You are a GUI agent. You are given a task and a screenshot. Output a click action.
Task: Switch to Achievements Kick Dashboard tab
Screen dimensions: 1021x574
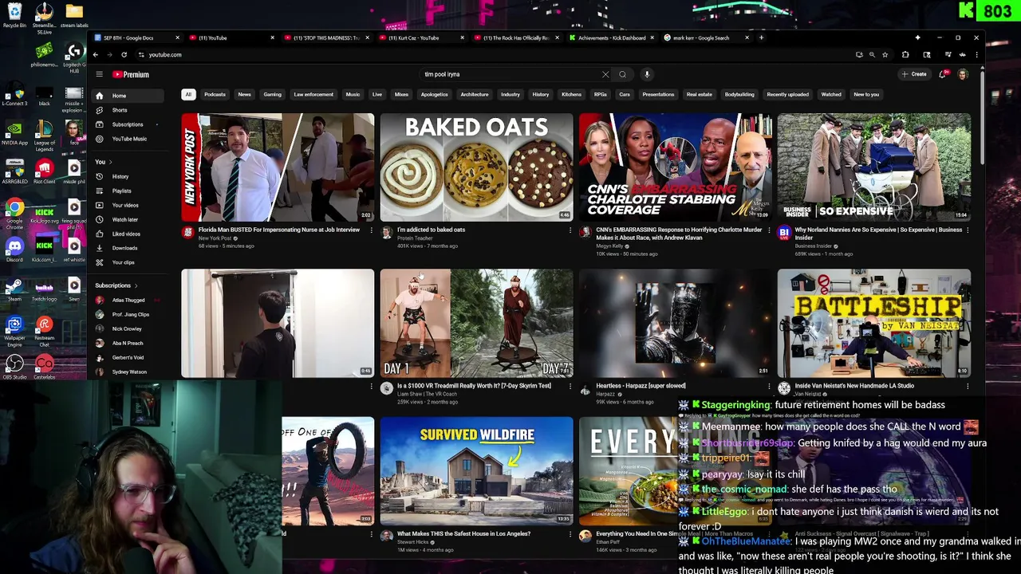612,37
